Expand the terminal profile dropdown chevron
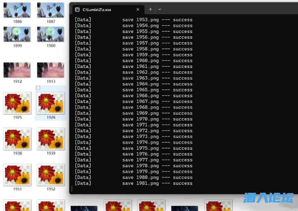Screen dimensions: 298x211 click(160, 9)
